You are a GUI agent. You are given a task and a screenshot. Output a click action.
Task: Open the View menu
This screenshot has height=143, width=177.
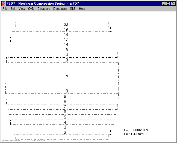pyautogui.click(x=22, y=9)
